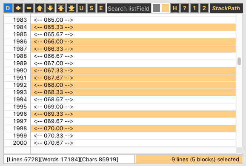246x166 pixels.
Task: Click line number 1983
Action: tap(20, 20)
